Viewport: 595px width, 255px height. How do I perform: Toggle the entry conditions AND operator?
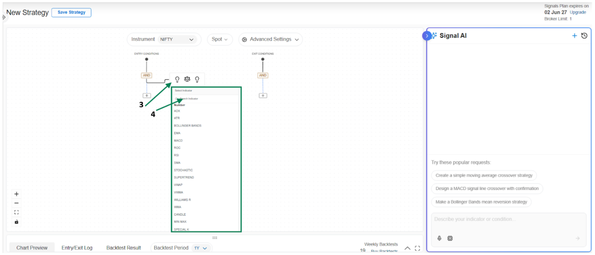coord(146,75)
